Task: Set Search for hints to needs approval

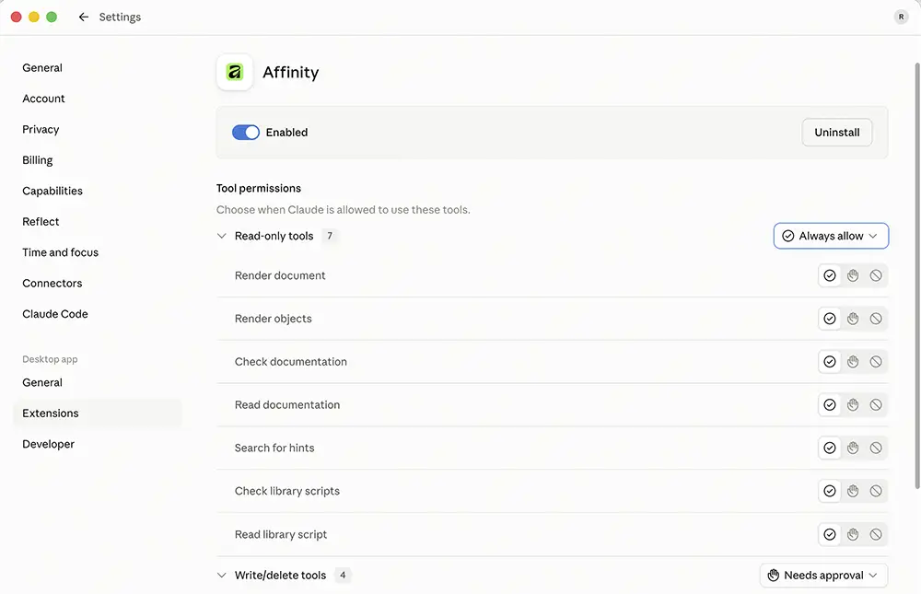Action: click(x=853, y=448)
